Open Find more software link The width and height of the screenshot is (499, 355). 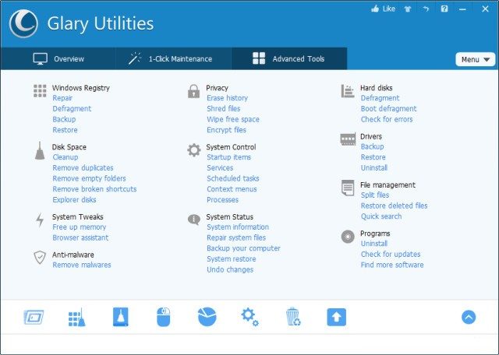click(x=392, y=265)
